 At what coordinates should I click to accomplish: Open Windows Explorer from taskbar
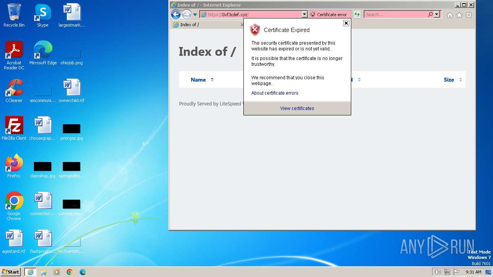44,272
